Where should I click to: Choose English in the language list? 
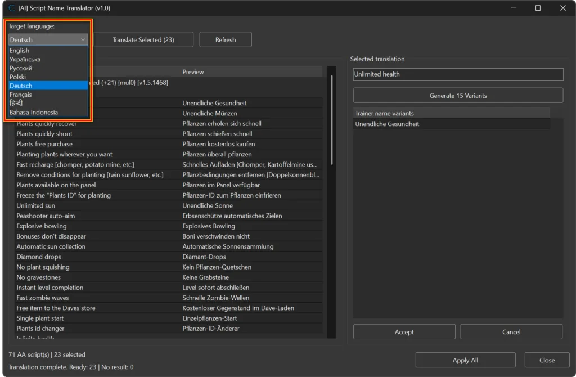pos(48,50)
